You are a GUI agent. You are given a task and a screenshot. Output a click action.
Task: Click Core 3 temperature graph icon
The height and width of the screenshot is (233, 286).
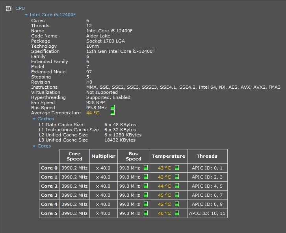(x=177, y=195)
